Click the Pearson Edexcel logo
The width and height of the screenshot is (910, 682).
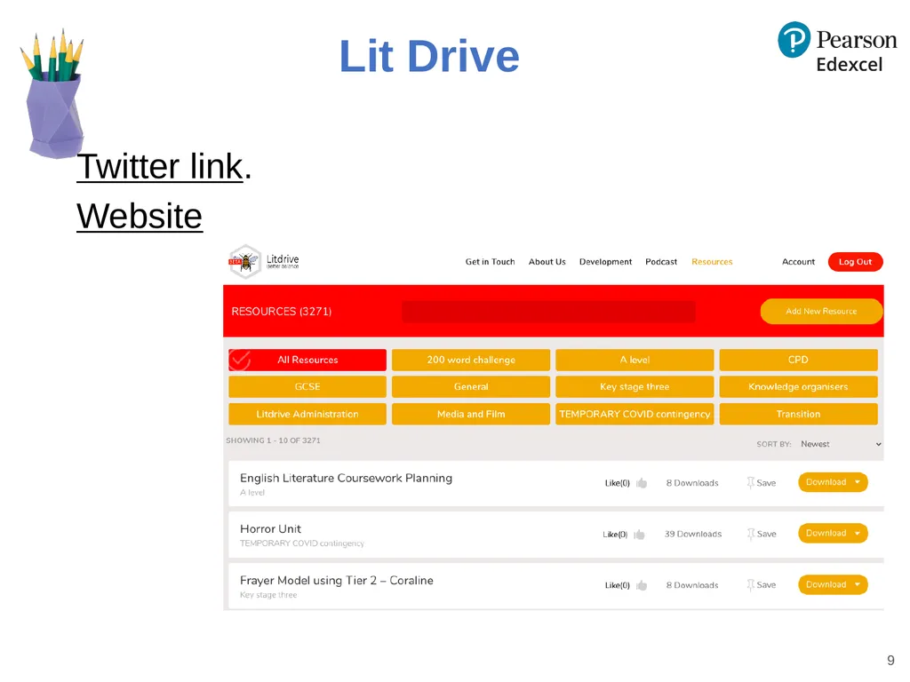click(x=837, y=48)
